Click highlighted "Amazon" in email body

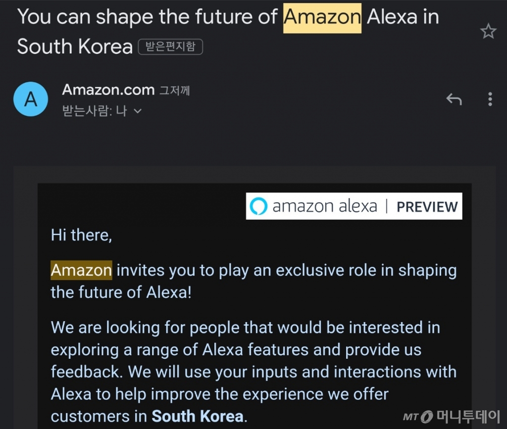click(81, 271)
